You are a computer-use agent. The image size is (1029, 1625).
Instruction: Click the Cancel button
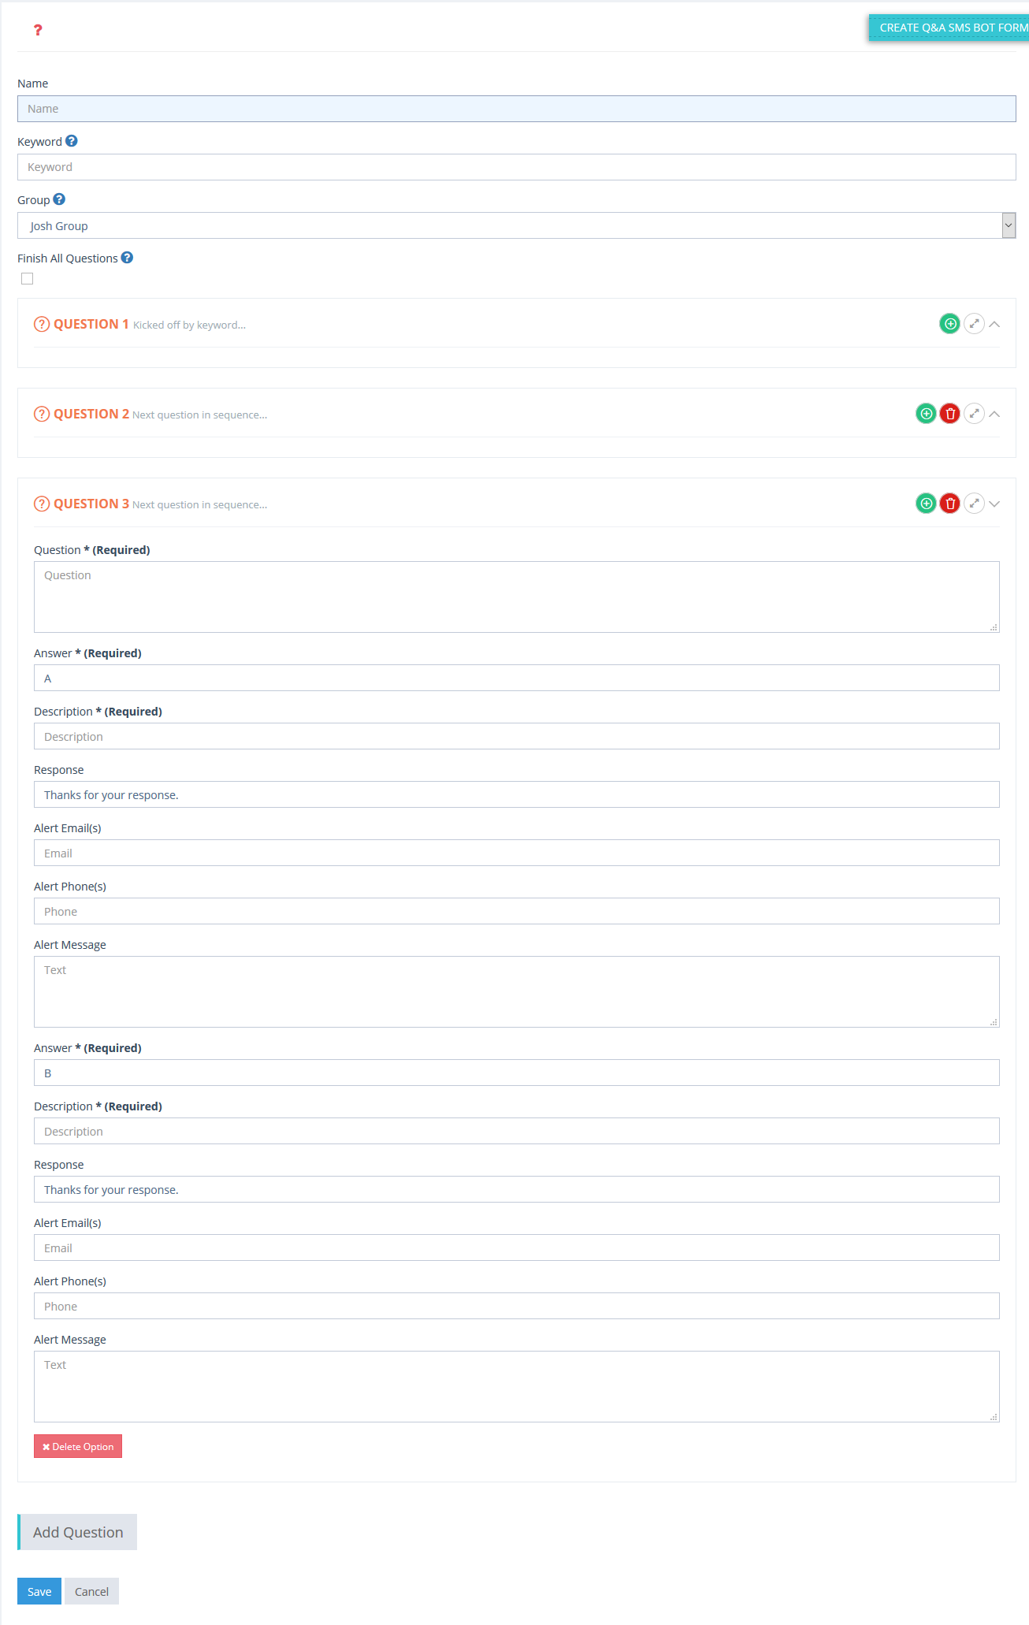[x=91, y=1591]
